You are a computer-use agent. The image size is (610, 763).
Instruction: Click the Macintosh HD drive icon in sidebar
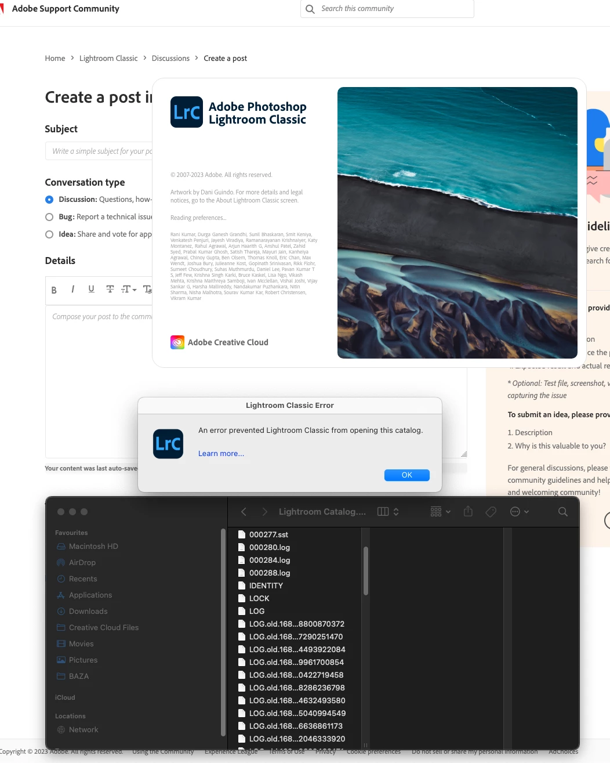(61, 547)
